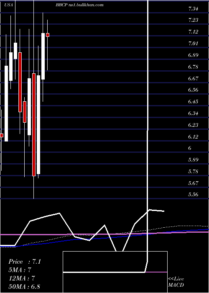Click the 6.12 price axis label
209x293 pixels.
(x=193, y=136)
